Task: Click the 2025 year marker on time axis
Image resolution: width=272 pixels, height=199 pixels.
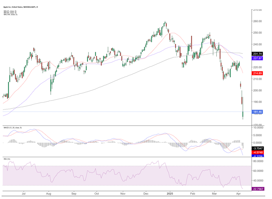Action: (x=169, y=193)
